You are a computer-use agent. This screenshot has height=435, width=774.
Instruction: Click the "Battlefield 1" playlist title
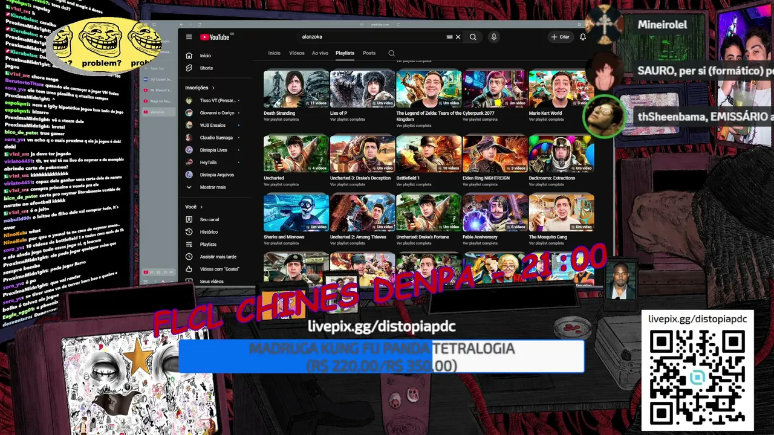pos(408,178)
